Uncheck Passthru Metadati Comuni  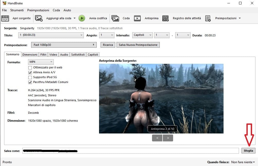pos(30,82)
